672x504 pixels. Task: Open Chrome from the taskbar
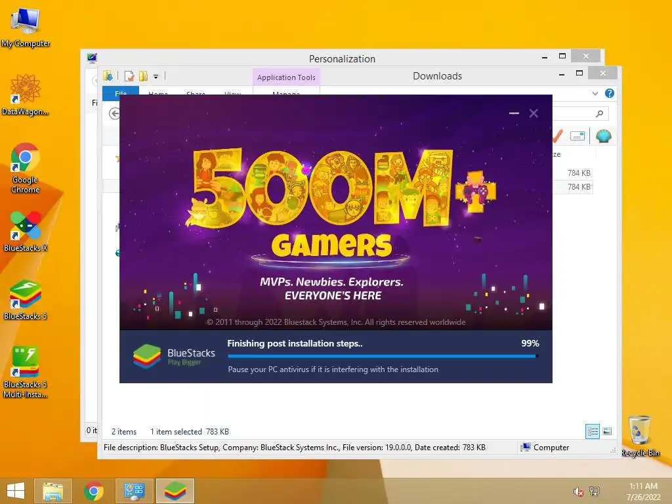(x=93, y=491)
